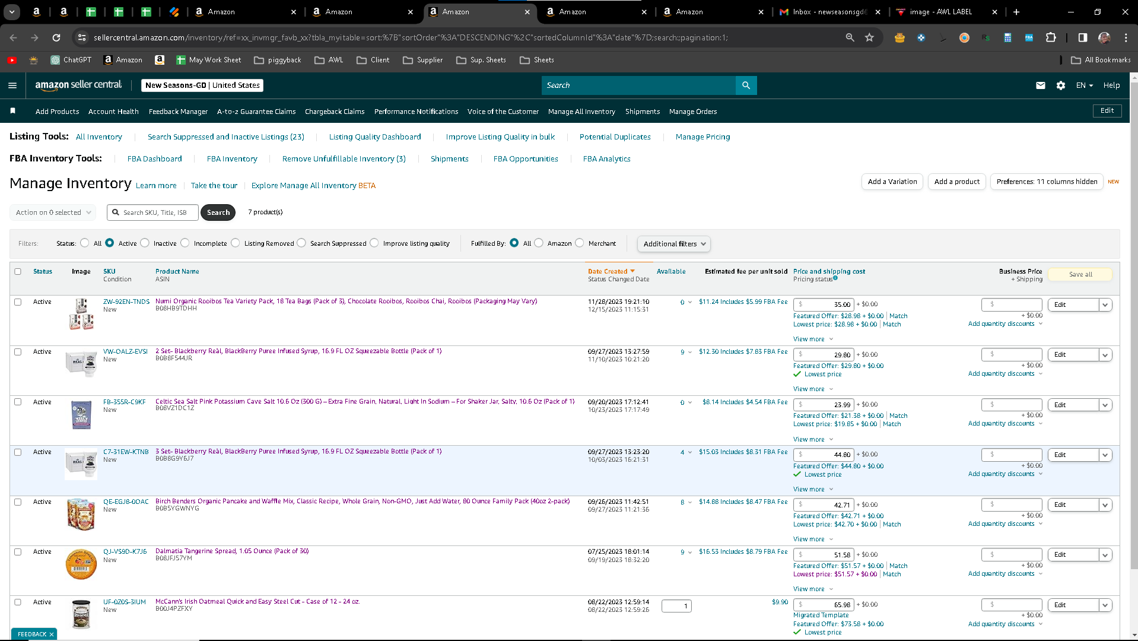Expand View more for the Dalmatia Tangerine row
Viewport: 1138px width, 641px height.
tap(813, 589)
